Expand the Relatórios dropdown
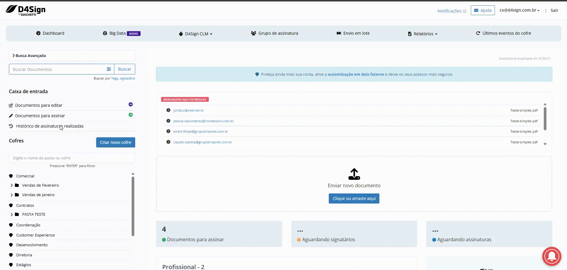Viewport: 567px width, 270px height. pyautogui.click(x=423, y=34)
